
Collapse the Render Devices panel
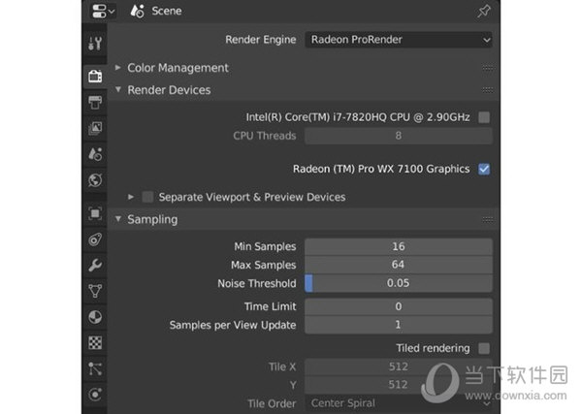pos(118,89)
